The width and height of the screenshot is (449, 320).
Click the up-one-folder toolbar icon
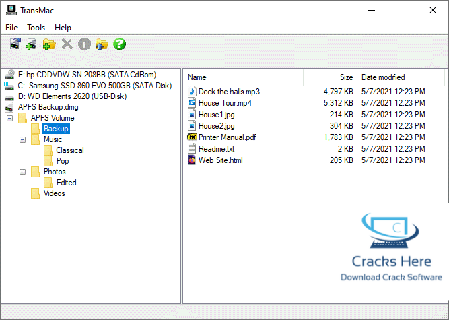(102, 44)
